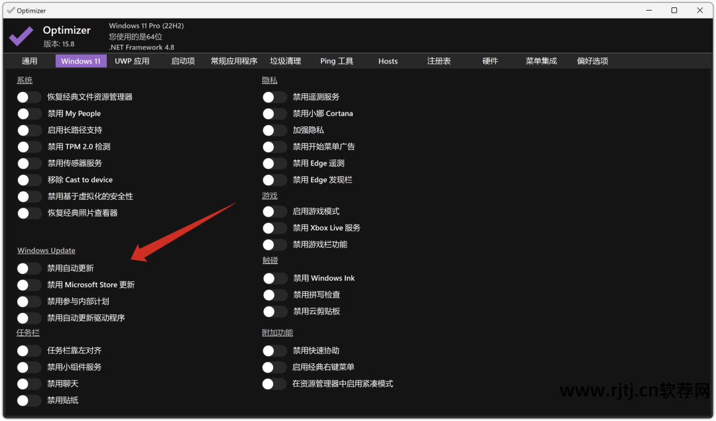
Task: Enable 禁用 Windows Ink
Action: 274,278
